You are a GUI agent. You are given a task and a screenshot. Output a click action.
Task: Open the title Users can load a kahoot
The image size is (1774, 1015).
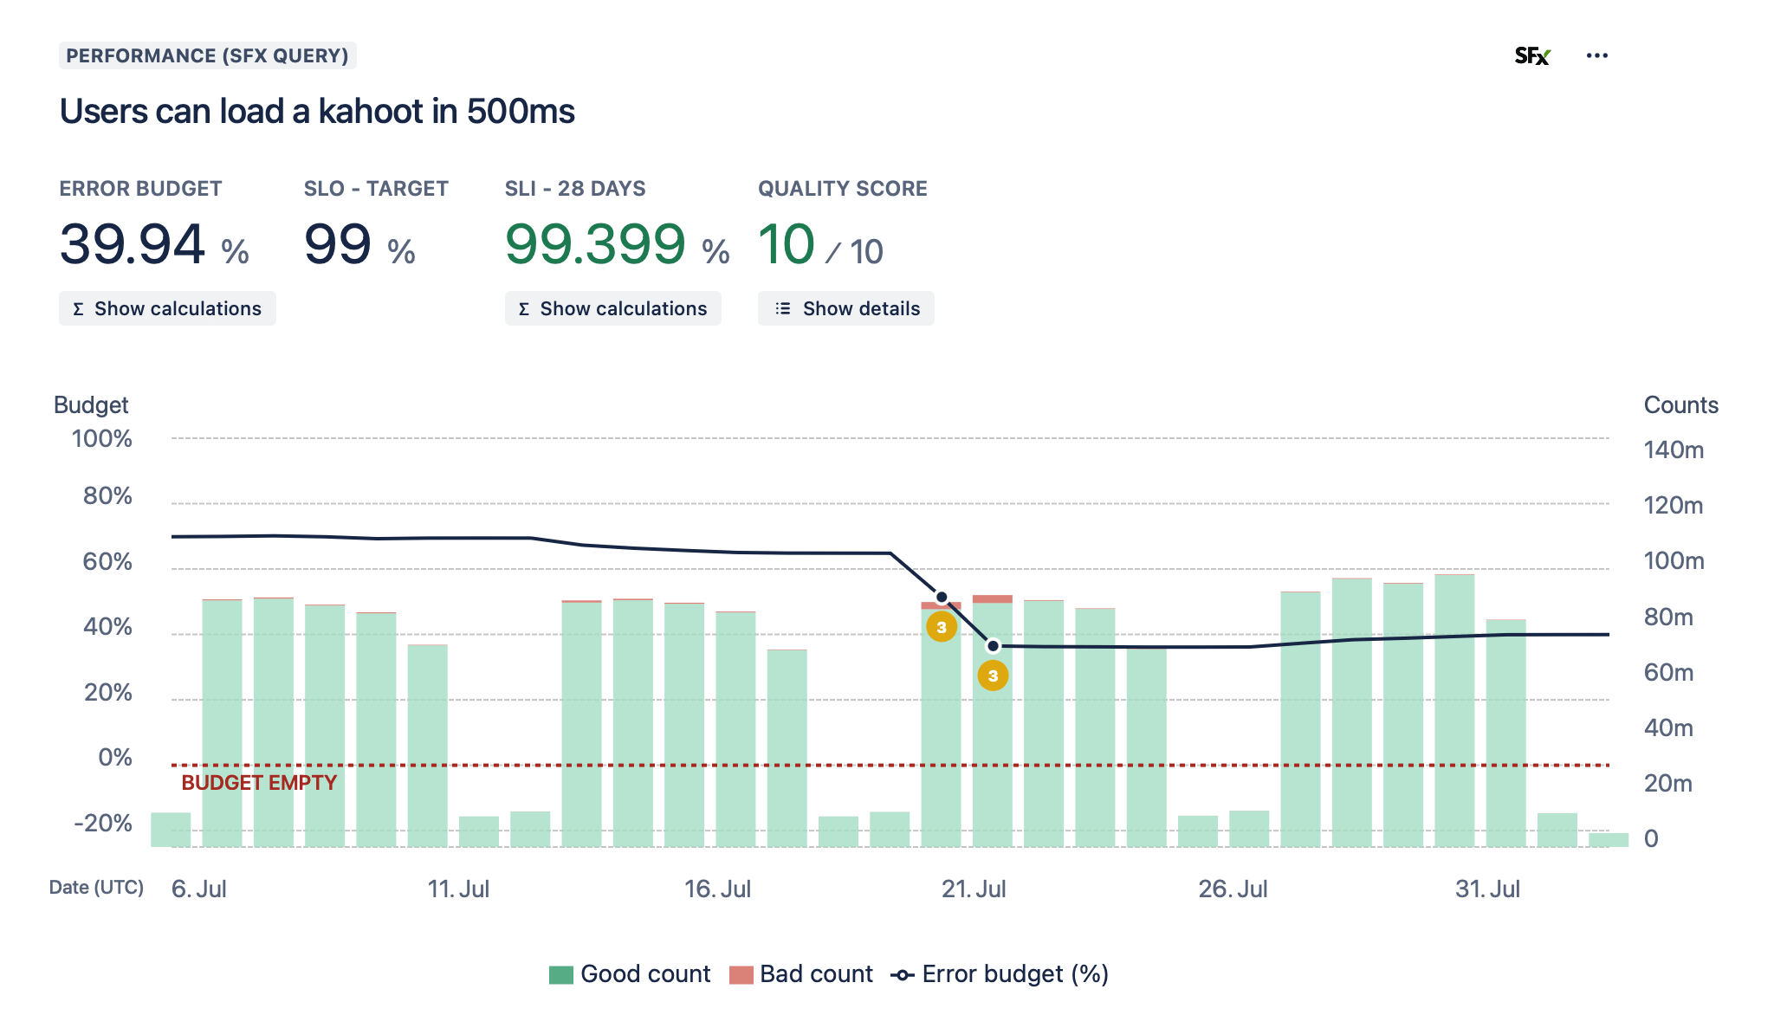pos(317,112)
